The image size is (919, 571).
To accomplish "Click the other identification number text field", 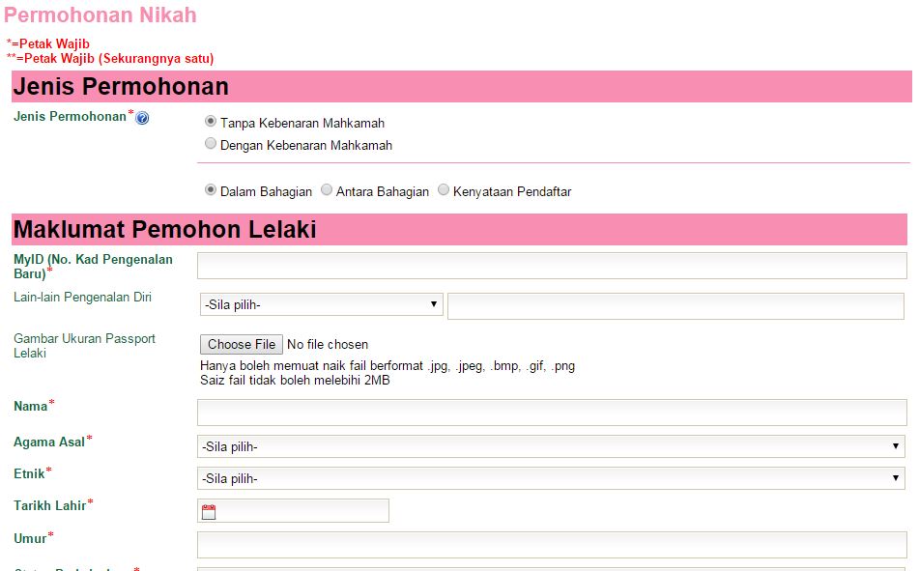I will (675, 306).
